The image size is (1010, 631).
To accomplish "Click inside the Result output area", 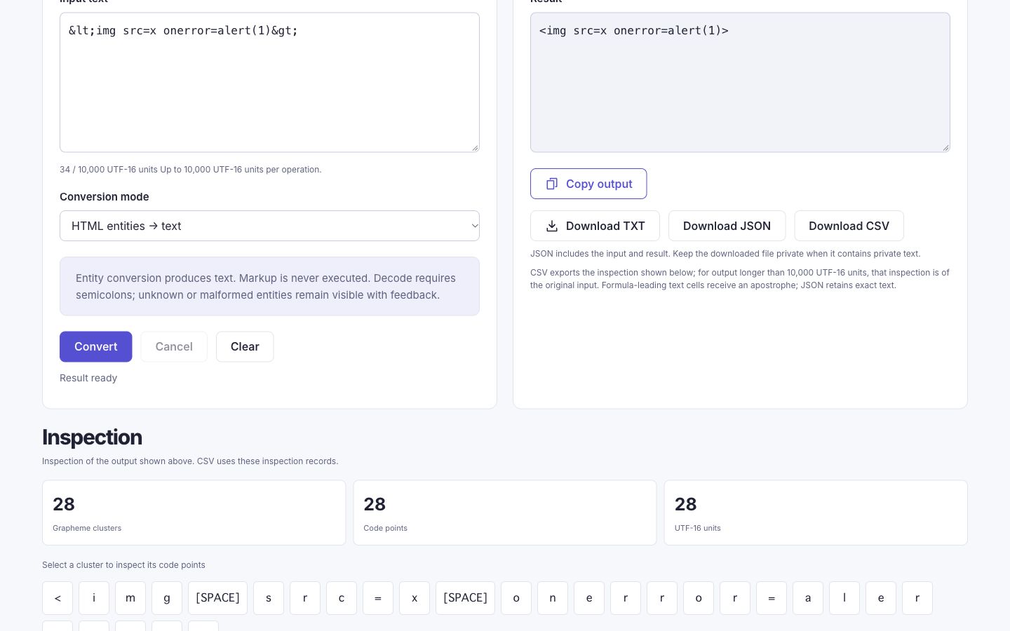I will pos(740,82).
